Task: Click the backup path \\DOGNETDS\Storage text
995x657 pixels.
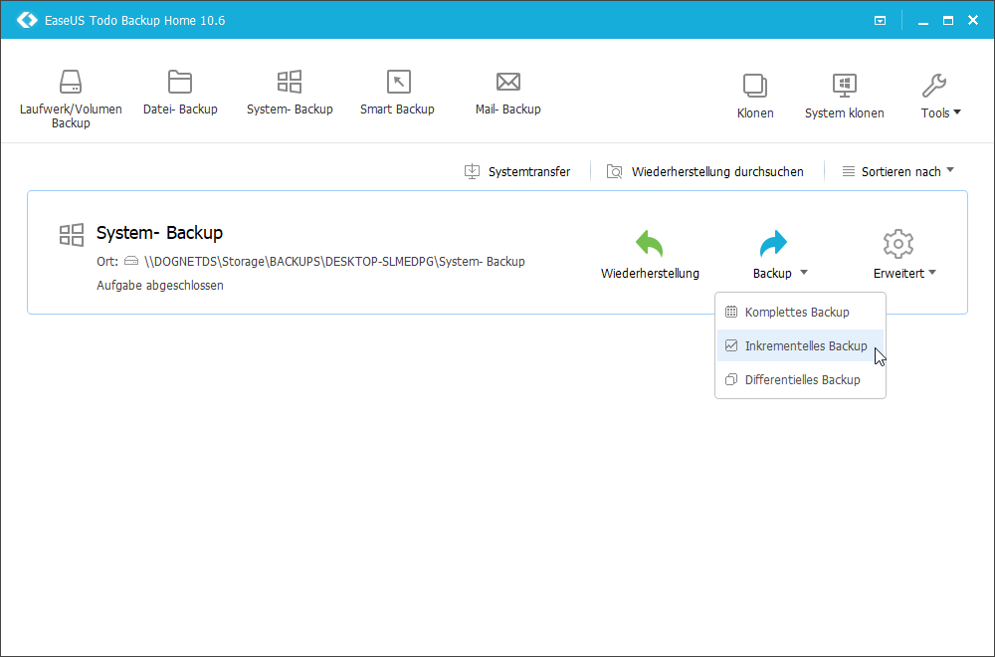Action: click(x=334, y=261)
